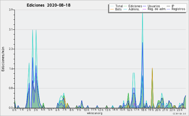Click the 'Ediciones/min' y-axis label

(x=3, y=59)
